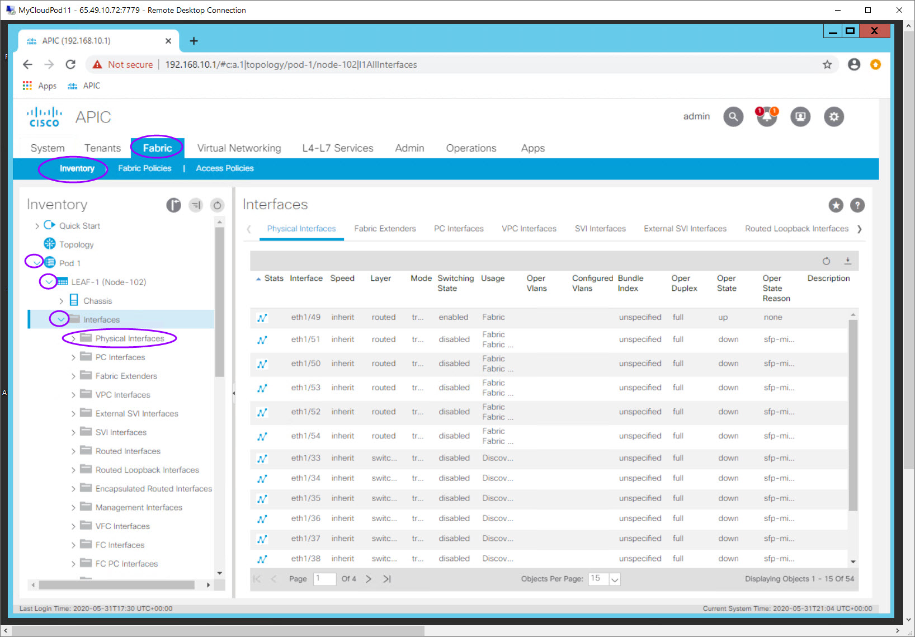Open the Fabric Policies submenu link

click(145, 168)
